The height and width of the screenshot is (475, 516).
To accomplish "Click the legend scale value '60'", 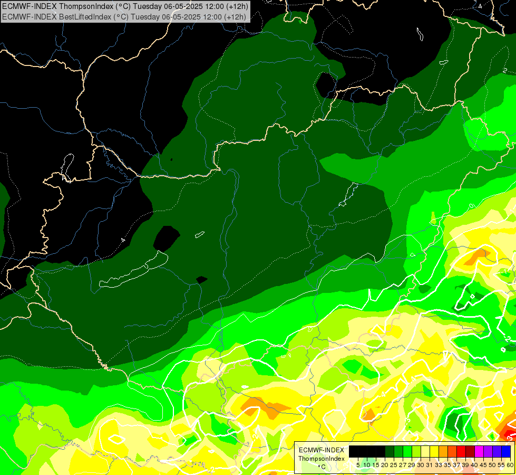I will pos(510,465).
